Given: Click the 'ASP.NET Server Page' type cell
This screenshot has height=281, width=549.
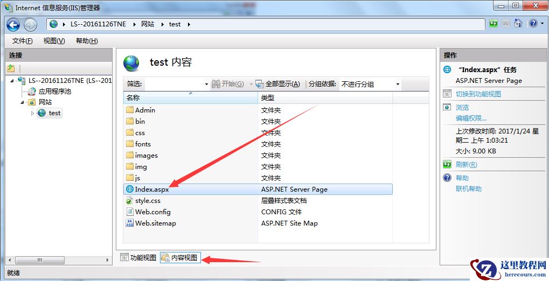Looking at the screenshot, I should point(294,189).
